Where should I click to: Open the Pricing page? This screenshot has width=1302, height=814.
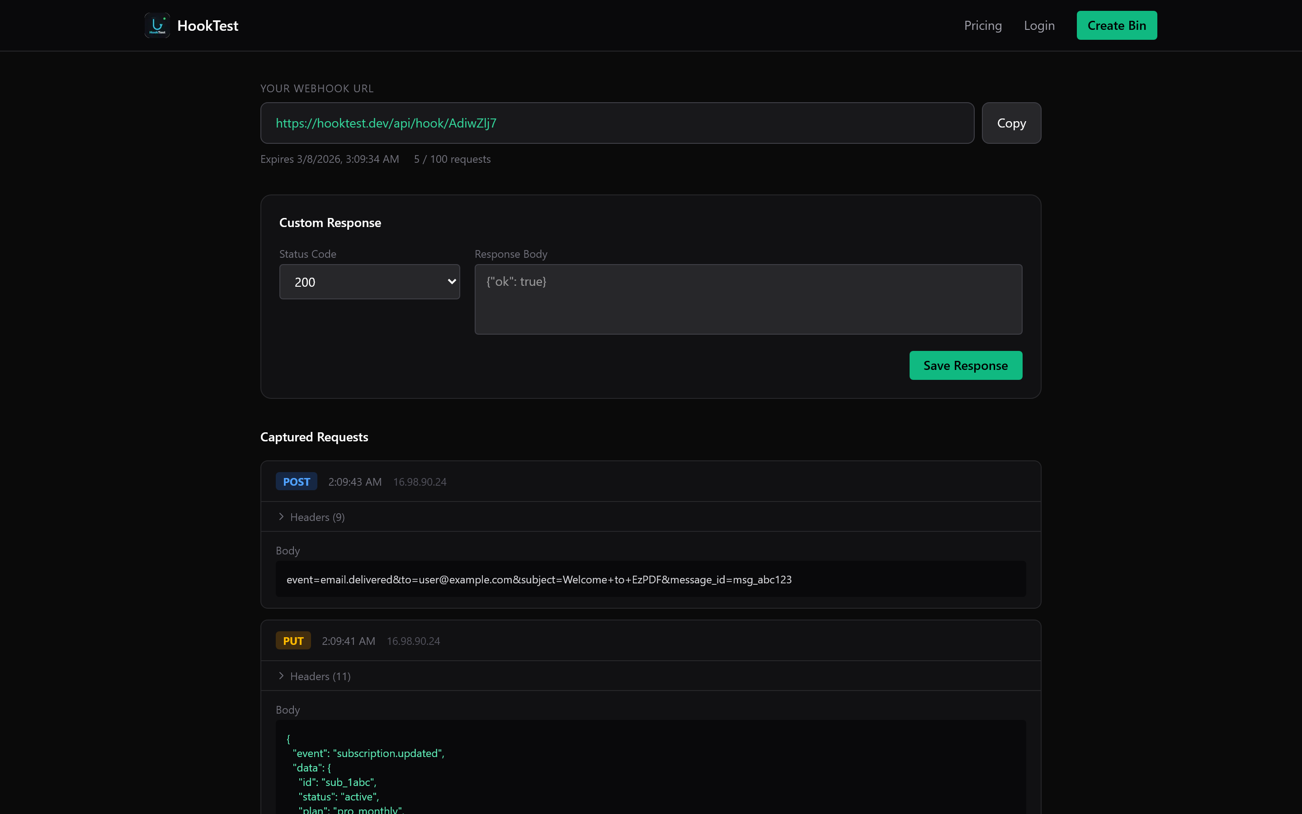tap(982, 25)
